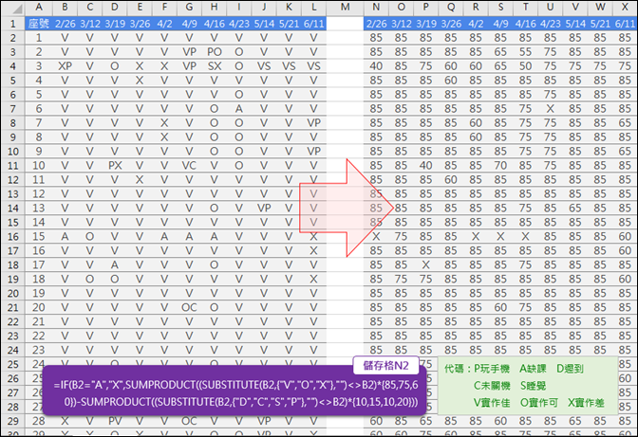The image size is (638, 437).
Task: Click the 儲存格N2 callout label
Action: pos(385,366)
